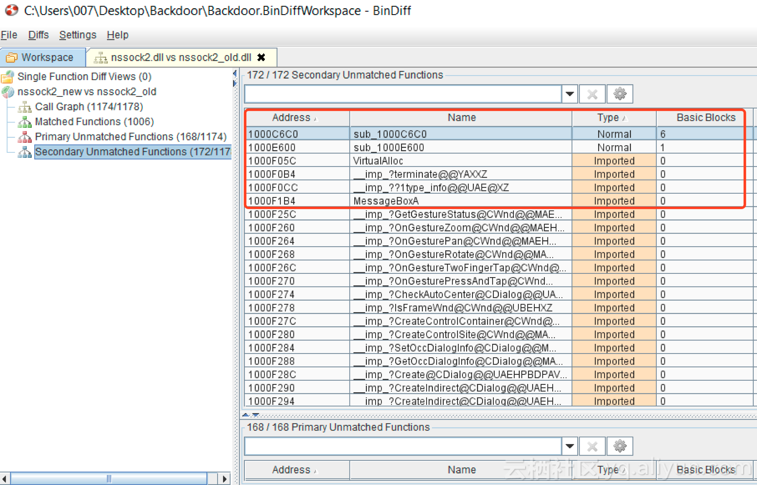Click the Call Graph icon in the sidebar
The height and width of the screenshot is (485, 757).
point(24,107)
